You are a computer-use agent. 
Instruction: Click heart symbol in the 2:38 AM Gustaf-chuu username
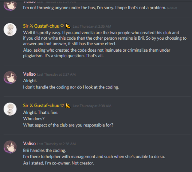(x=62, y=105)
